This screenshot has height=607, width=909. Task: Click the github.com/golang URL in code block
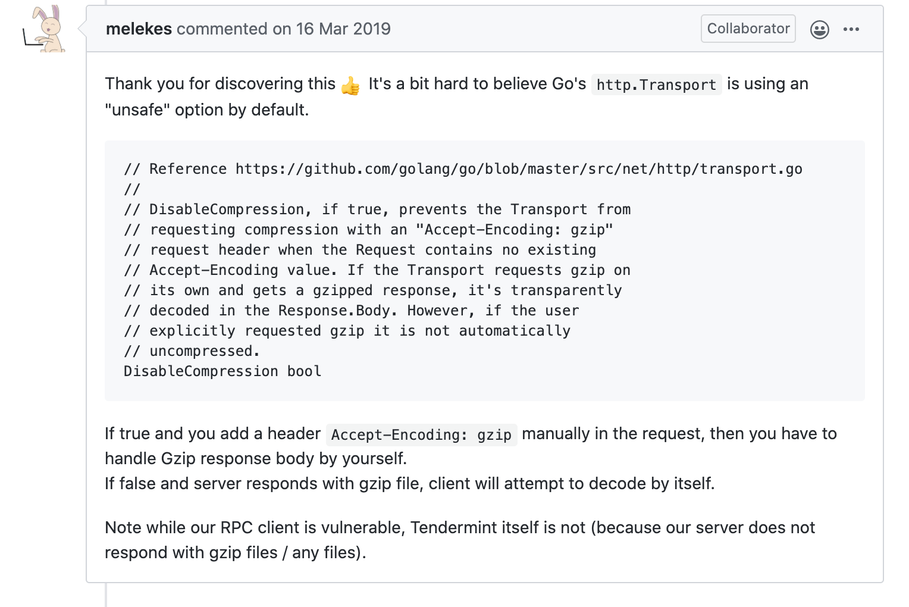519,169
